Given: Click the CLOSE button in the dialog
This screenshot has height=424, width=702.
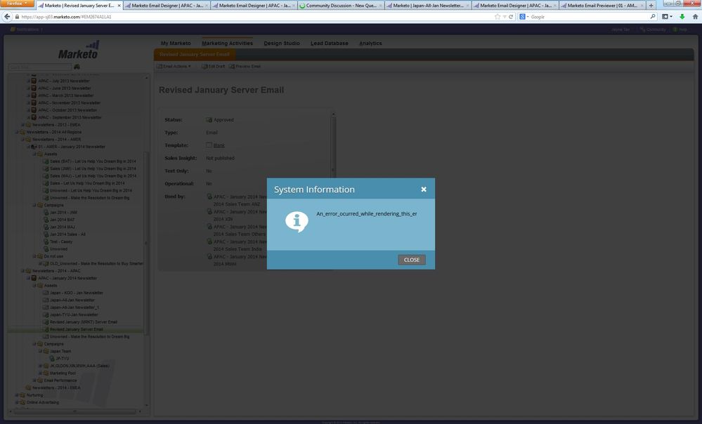Looking at the screenshot, I should click(x=412, y=260).
